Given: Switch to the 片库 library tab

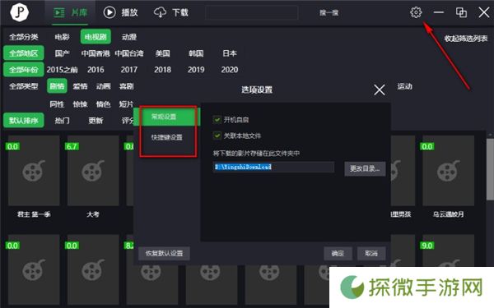Looking at the screenshot, I should [x=70, y=12].
